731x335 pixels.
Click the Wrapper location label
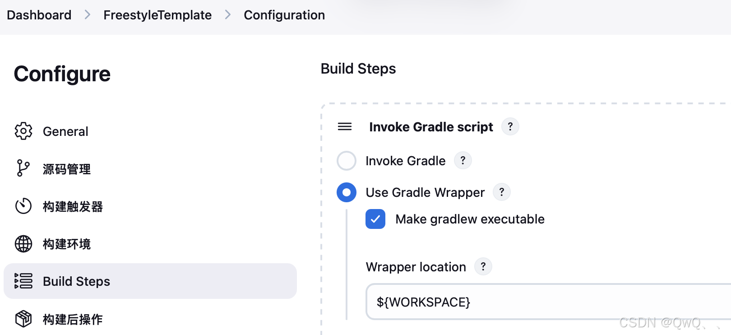416,267
